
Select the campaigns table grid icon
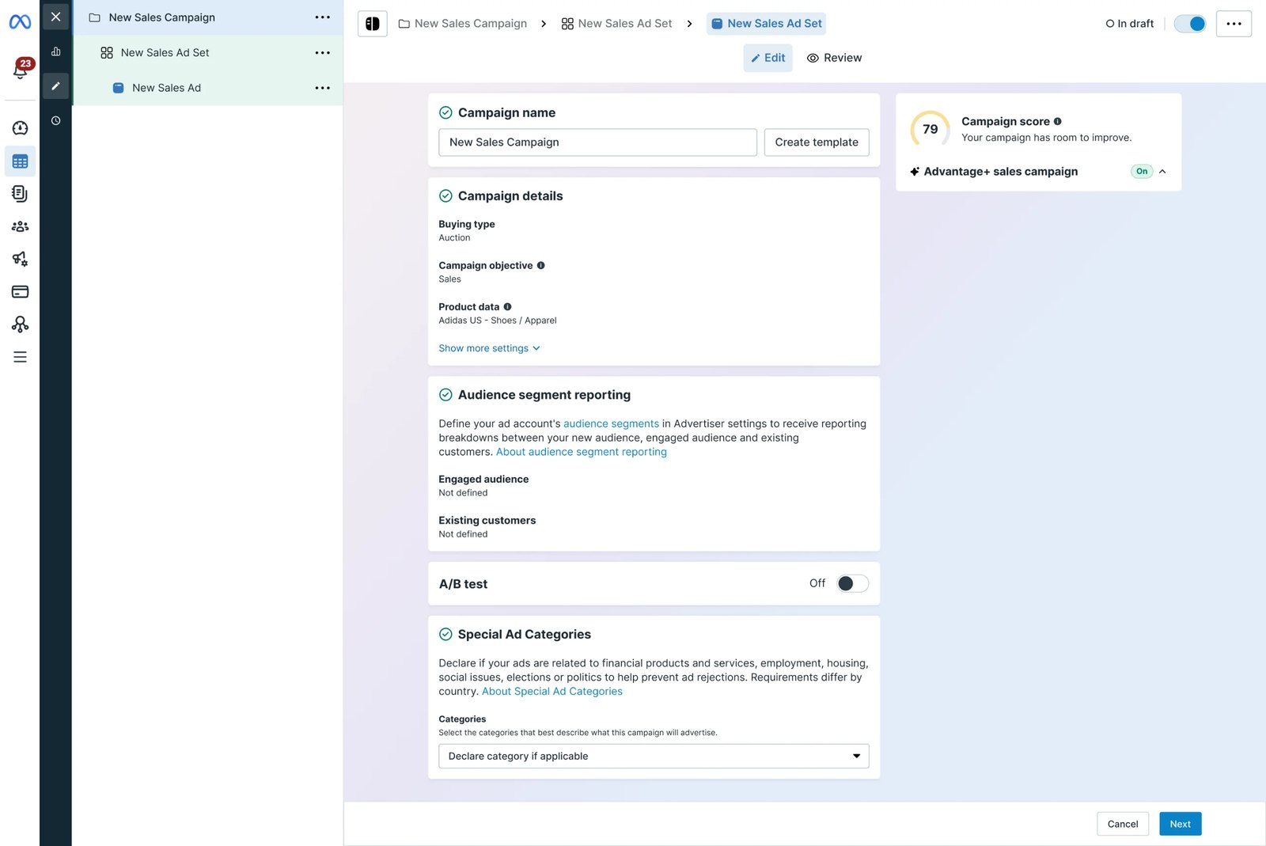20,161
